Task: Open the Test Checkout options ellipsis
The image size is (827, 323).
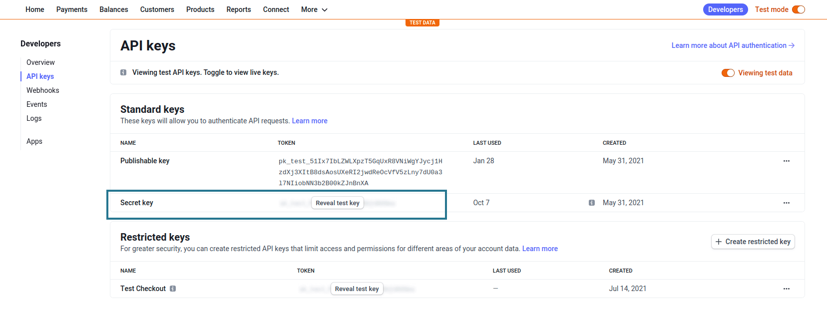Action: point(787,289)
